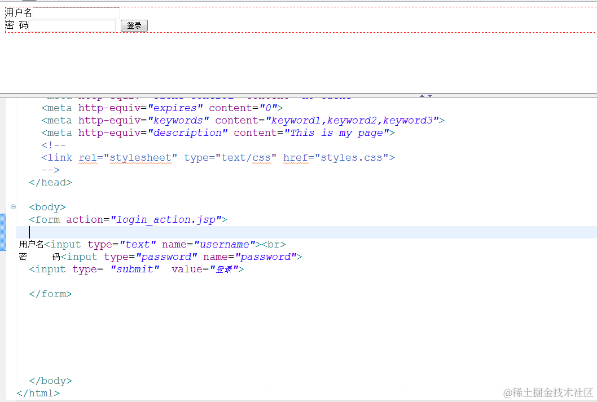Viewport: 597px width, 402px height.
Task: Click the opening <body> tag
Action: point(47,207)
